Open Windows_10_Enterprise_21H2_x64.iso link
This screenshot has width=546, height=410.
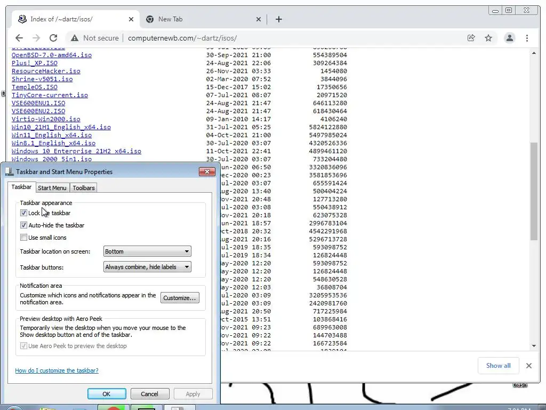click(x=76, y=151)
